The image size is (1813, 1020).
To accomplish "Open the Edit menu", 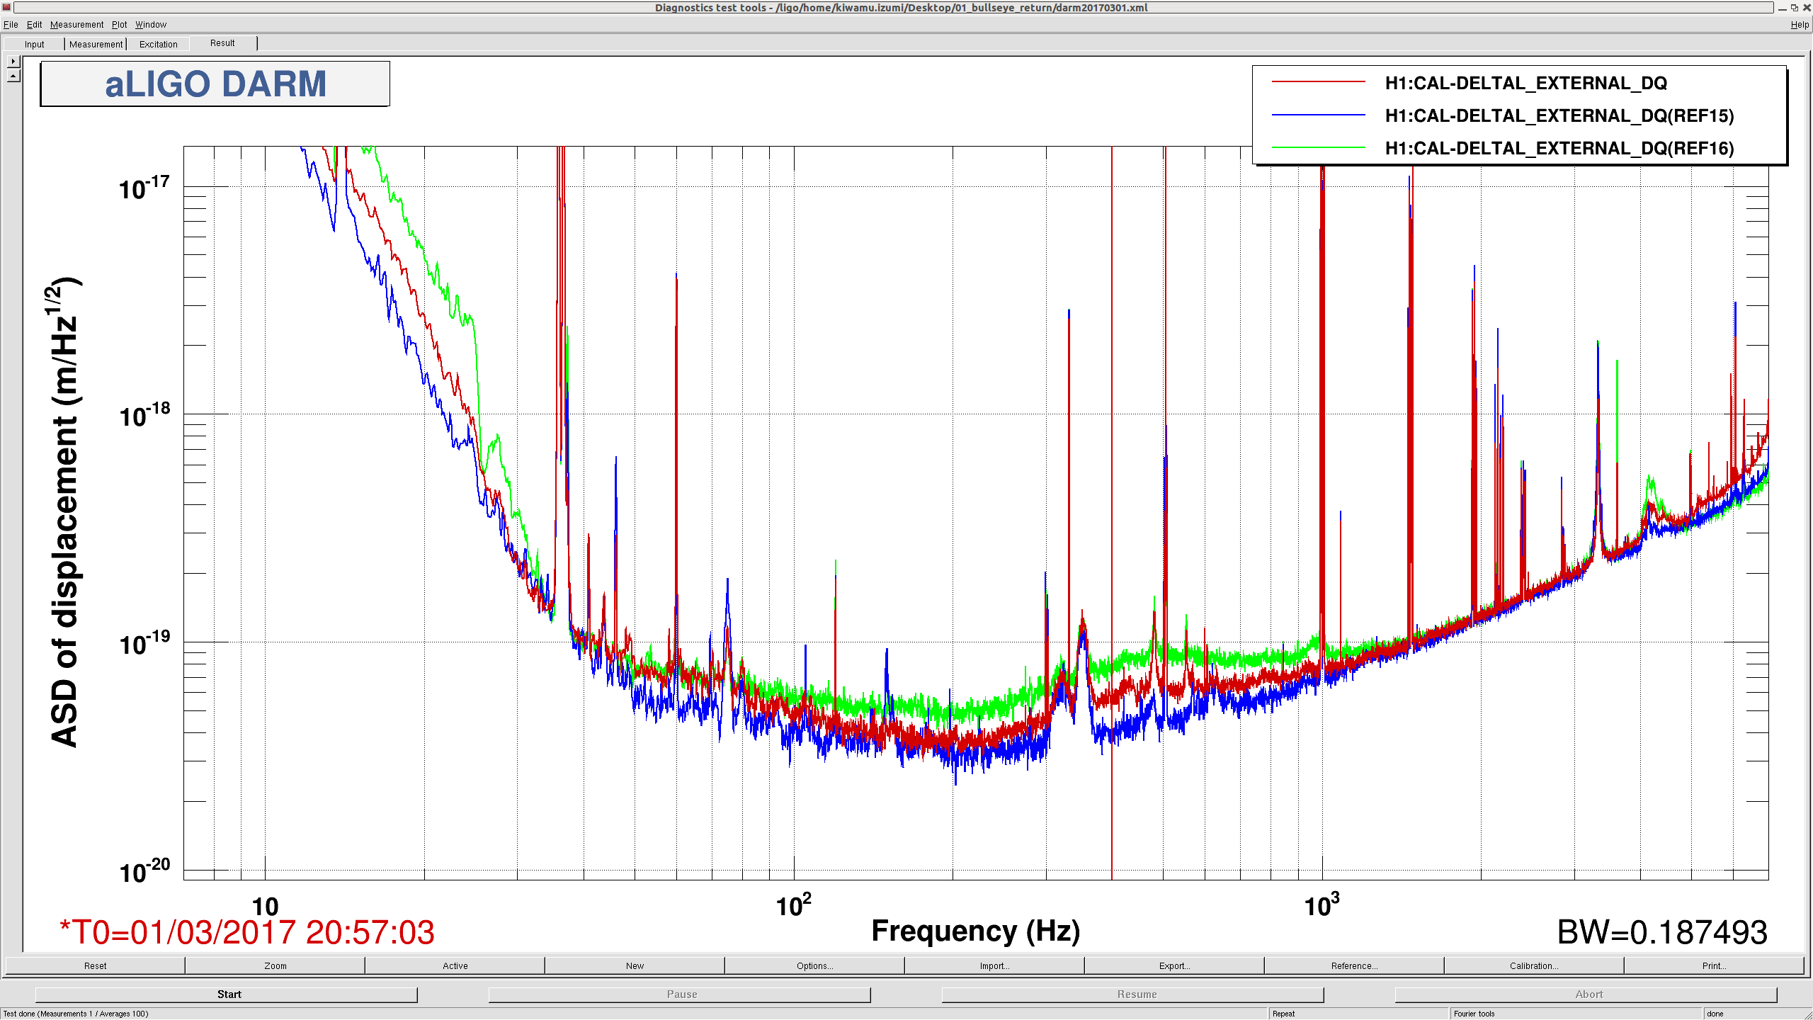I will [x=34, y=24].
